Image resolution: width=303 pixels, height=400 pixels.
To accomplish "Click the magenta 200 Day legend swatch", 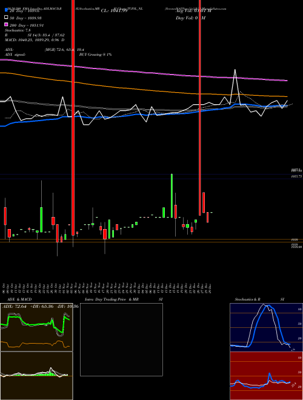I will click(6, 24).
